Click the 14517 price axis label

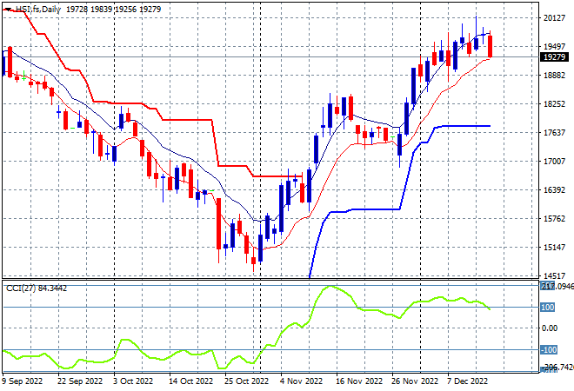554,275
